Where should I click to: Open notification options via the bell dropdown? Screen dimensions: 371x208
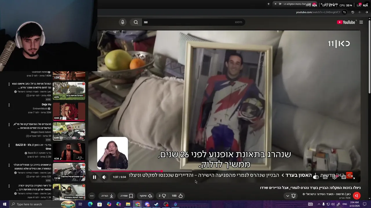coord(291,196)
